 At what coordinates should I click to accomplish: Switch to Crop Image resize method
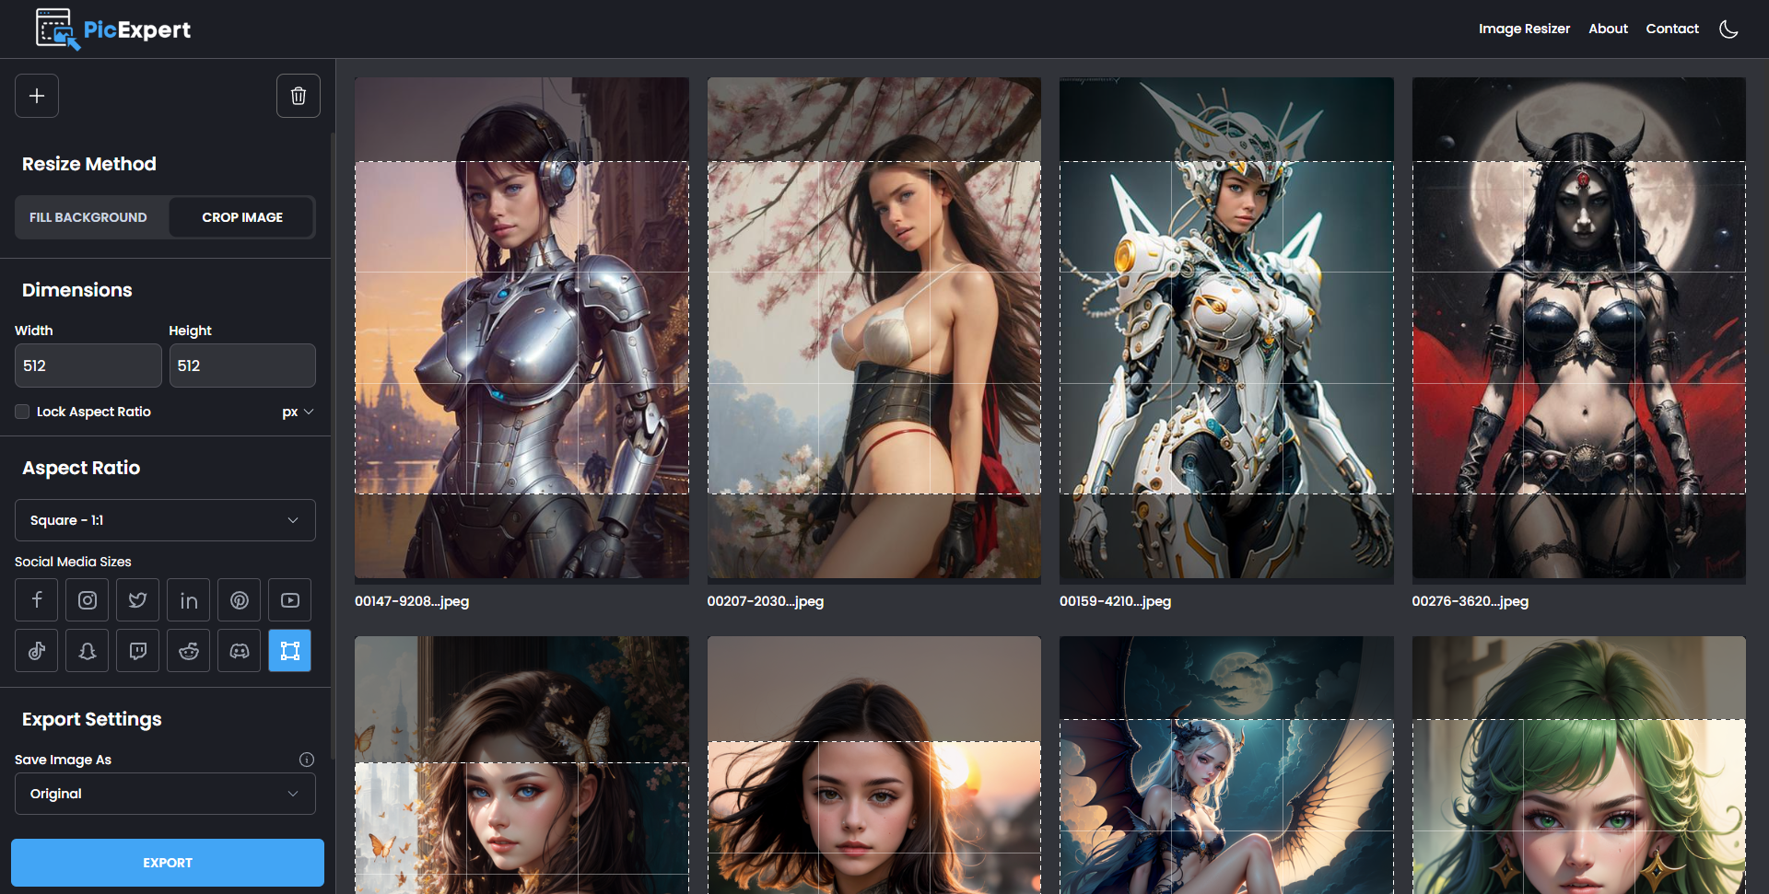point(242,217)
